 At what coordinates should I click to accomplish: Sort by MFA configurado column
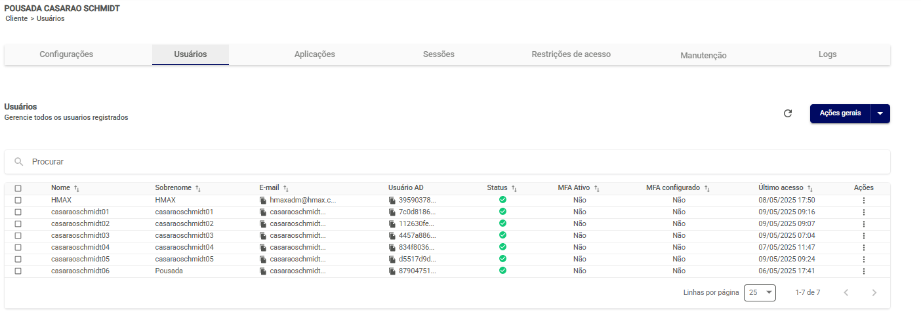coord(706,188)
